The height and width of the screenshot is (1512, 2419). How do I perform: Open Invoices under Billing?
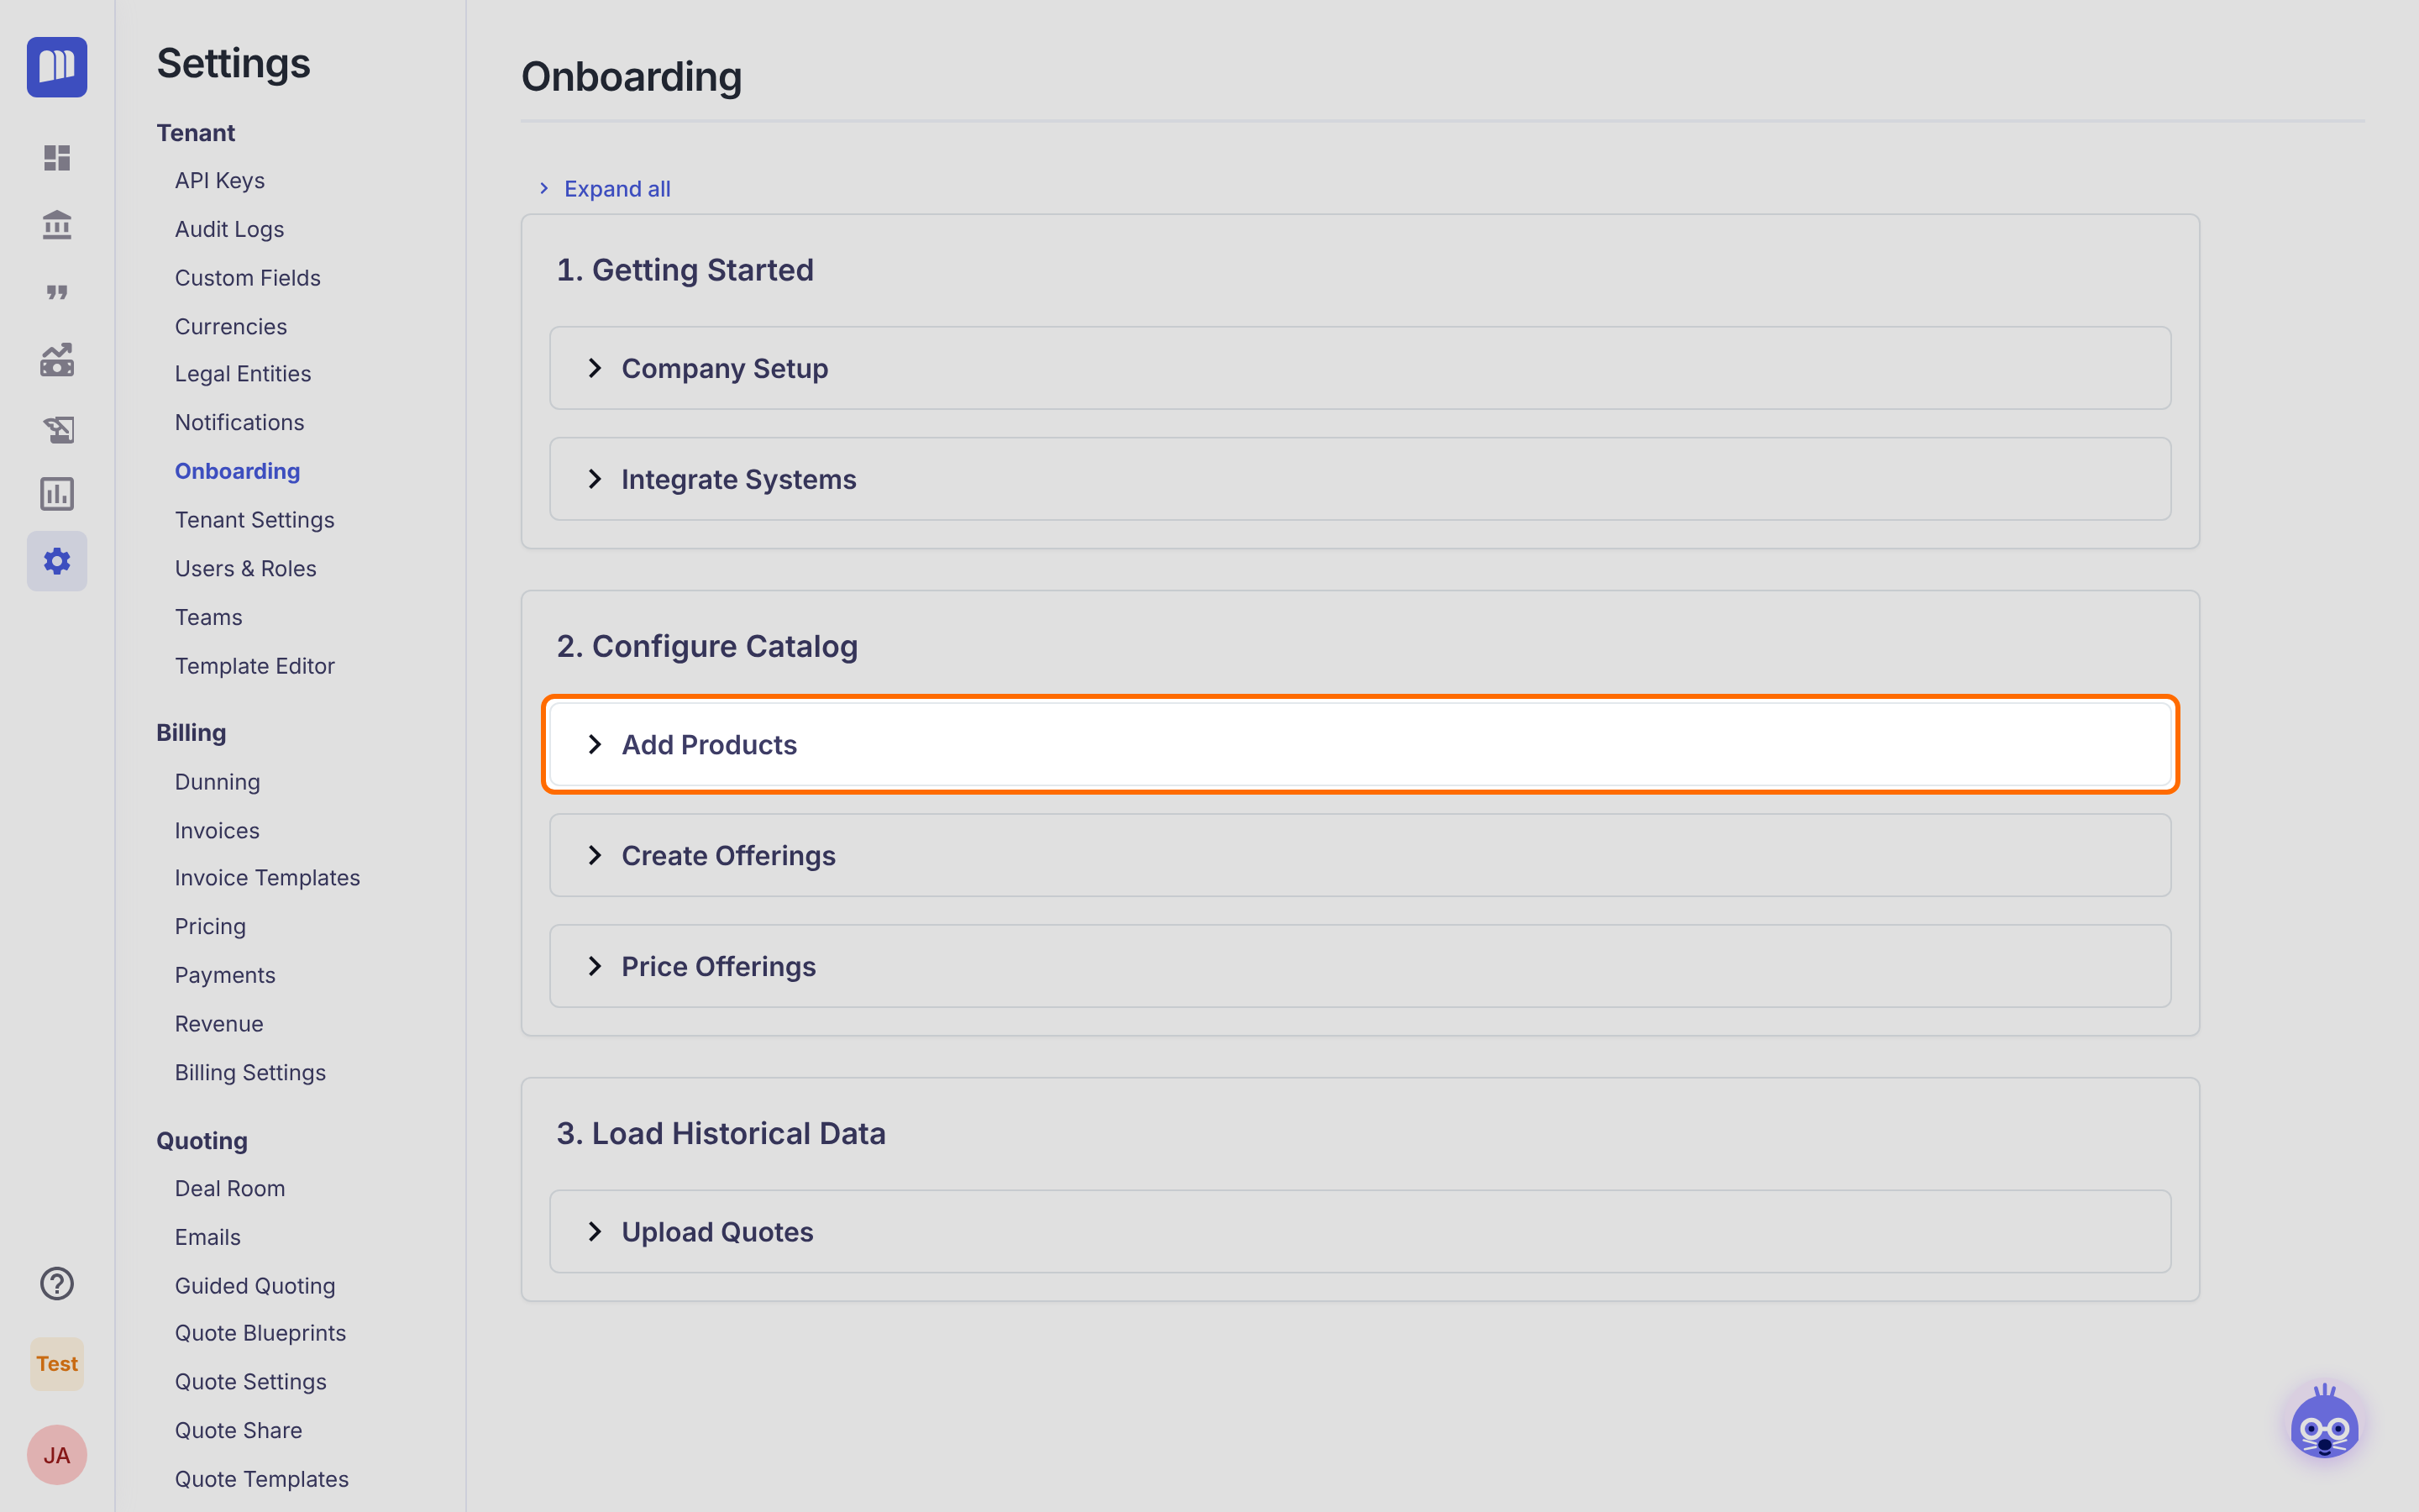[x=217, y=830]
